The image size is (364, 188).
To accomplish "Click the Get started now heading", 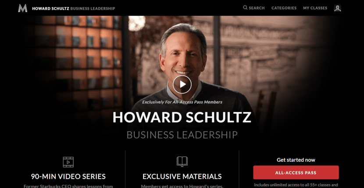I will (x=296, y=160).
